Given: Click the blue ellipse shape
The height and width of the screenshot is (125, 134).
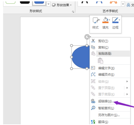Looking at the screenshot, I should (x=81, y=57).
